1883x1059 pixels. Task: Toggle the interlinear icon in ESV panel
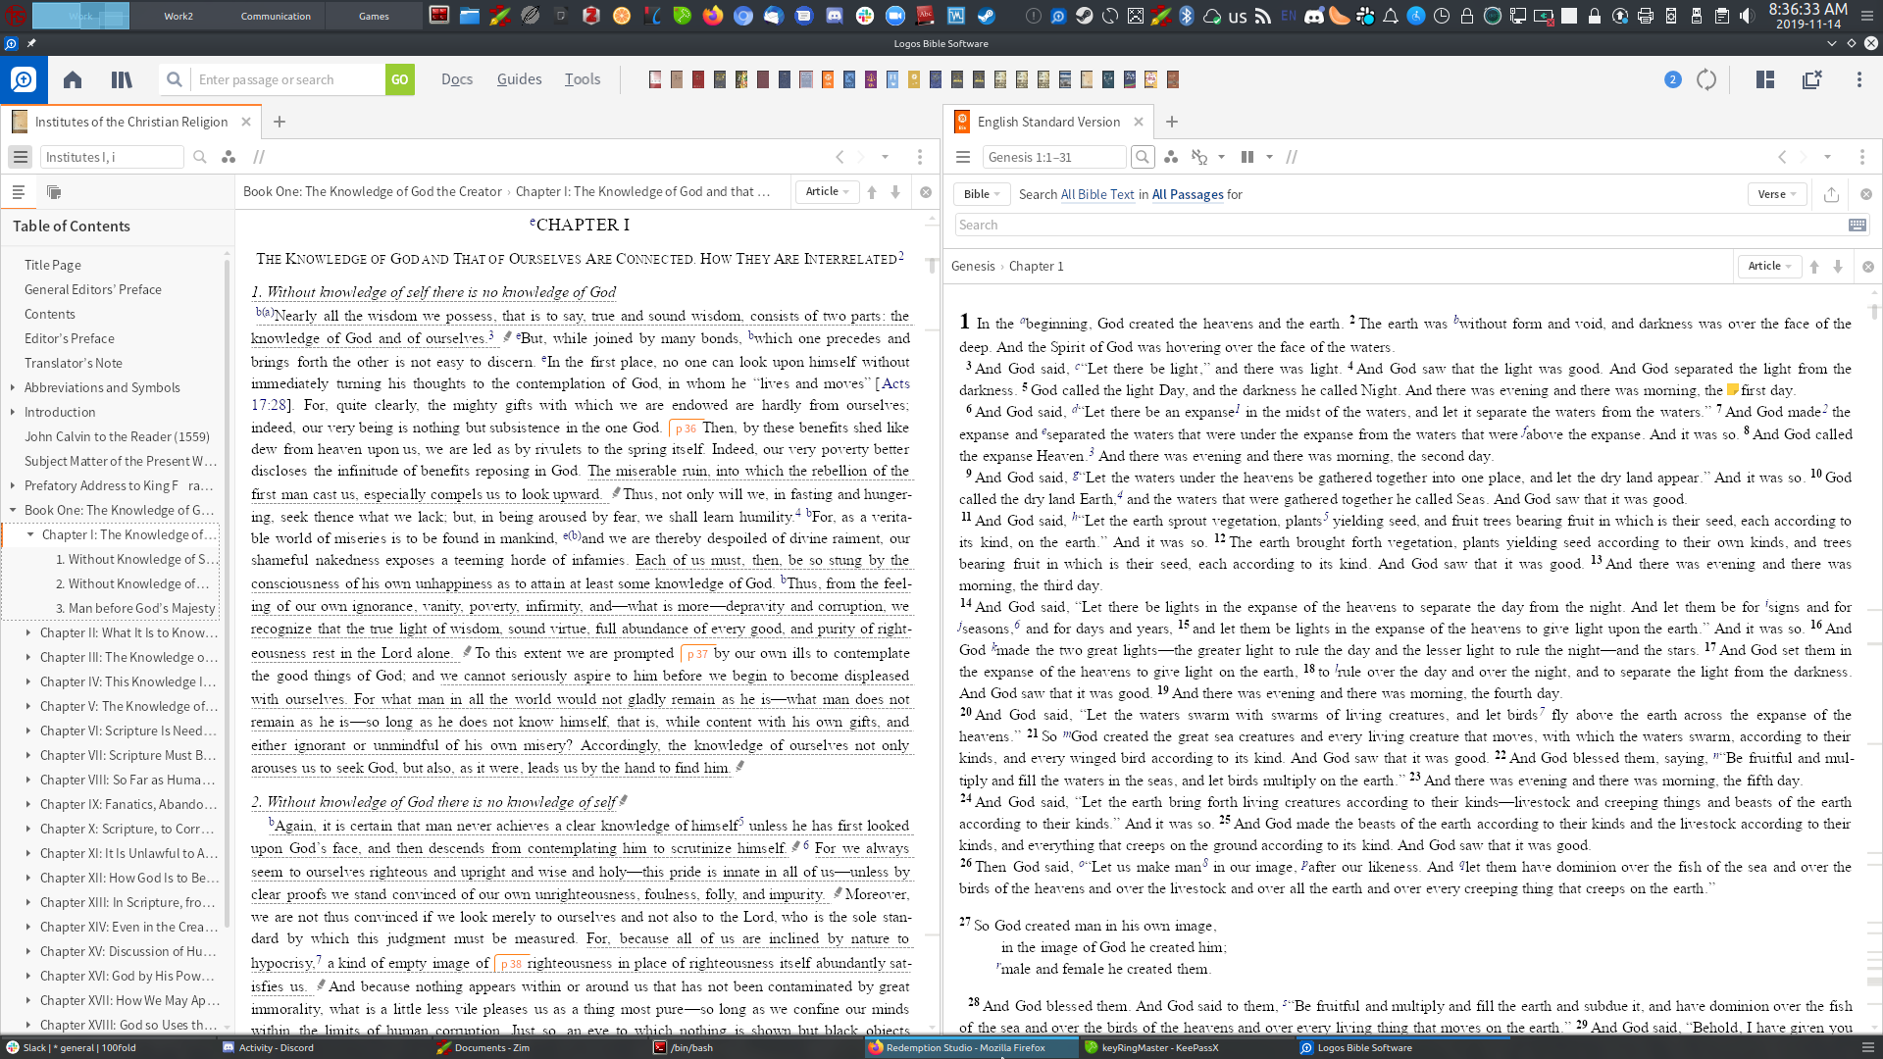(1199, 157)
